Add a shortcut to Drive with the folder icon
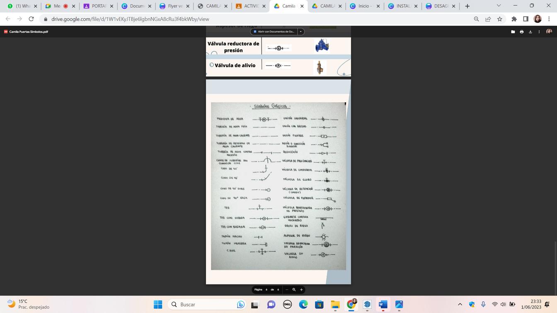The width and height of the screenshot is (557, 313). (513, 31)
